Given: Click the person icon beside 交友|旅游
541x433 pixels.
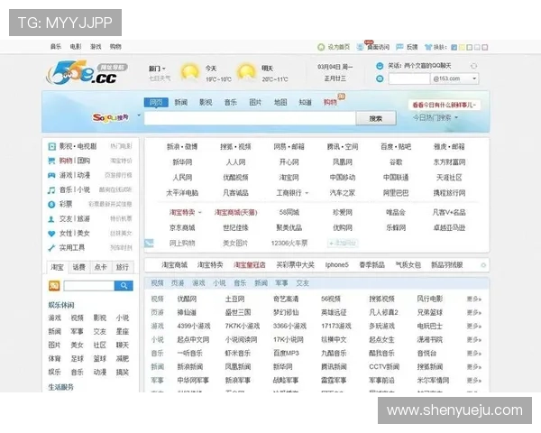Looking at the screenshot, I should tap(51, 219).
